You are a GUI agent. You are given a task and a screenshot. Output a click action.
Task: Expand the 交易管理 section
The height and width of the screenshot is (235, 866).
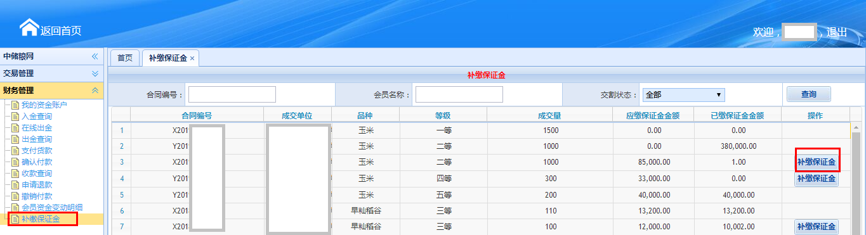[95, 73]
